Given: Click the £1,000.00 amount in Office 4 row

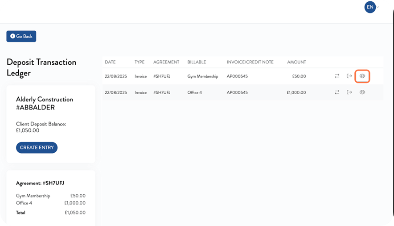Looking at the screenshot, I should tap(296, 92).
